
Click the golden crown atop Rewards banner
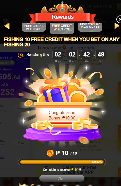click(62, 7)
